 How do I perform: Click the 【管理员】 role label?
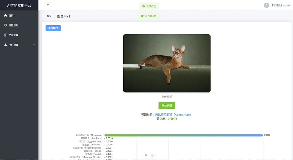click(x=277, y=5)
